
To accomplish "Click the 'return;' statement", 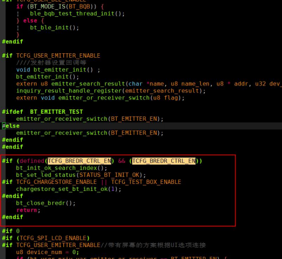I will coord(28,210).
